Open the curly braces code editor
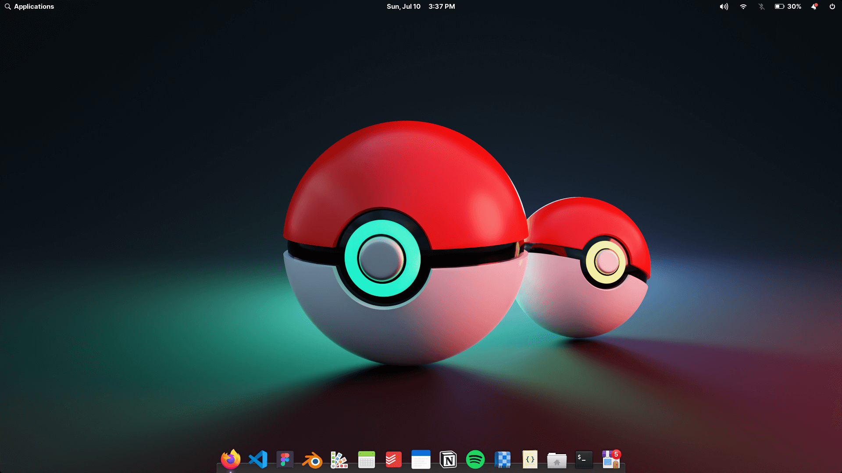Screen dimensions: 842x473 tap(530, 459)
